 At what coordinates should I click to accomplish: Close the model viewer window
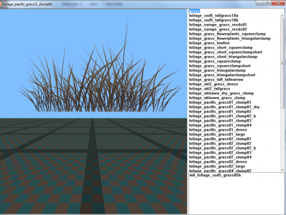point(278,3)
